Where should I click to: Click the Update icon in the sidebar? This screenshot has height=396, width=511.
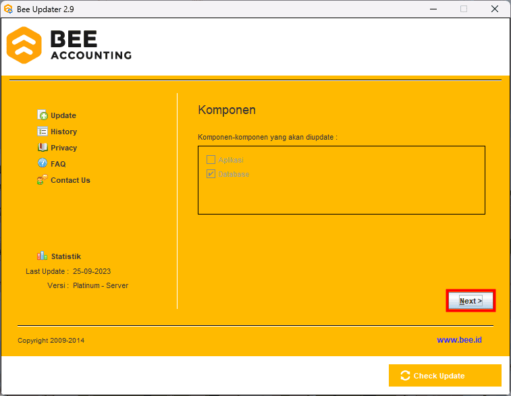43,115
